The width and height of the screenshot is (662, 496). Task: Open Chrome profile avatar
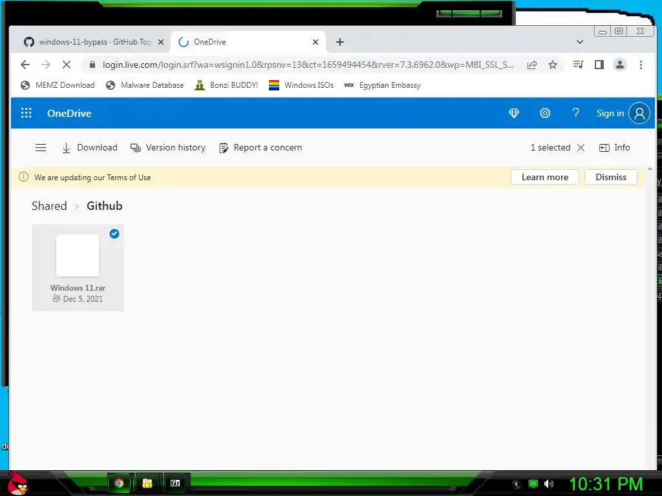tap(620, 65)
